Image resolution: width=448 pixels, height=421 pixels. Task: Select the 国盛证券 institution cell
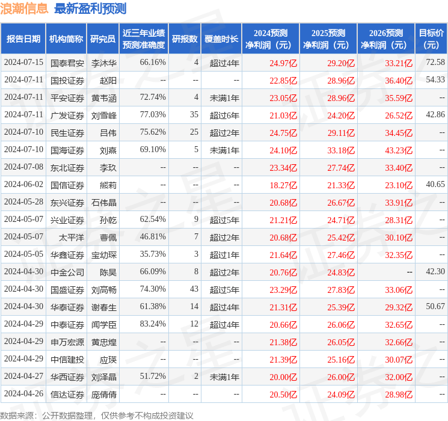pyautogui.click(x=67, y=290)
